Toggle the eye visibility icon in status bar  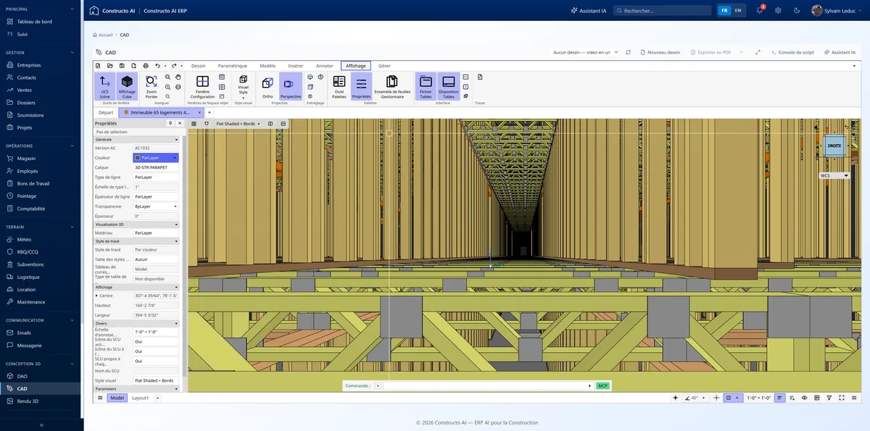pos(803,398)
